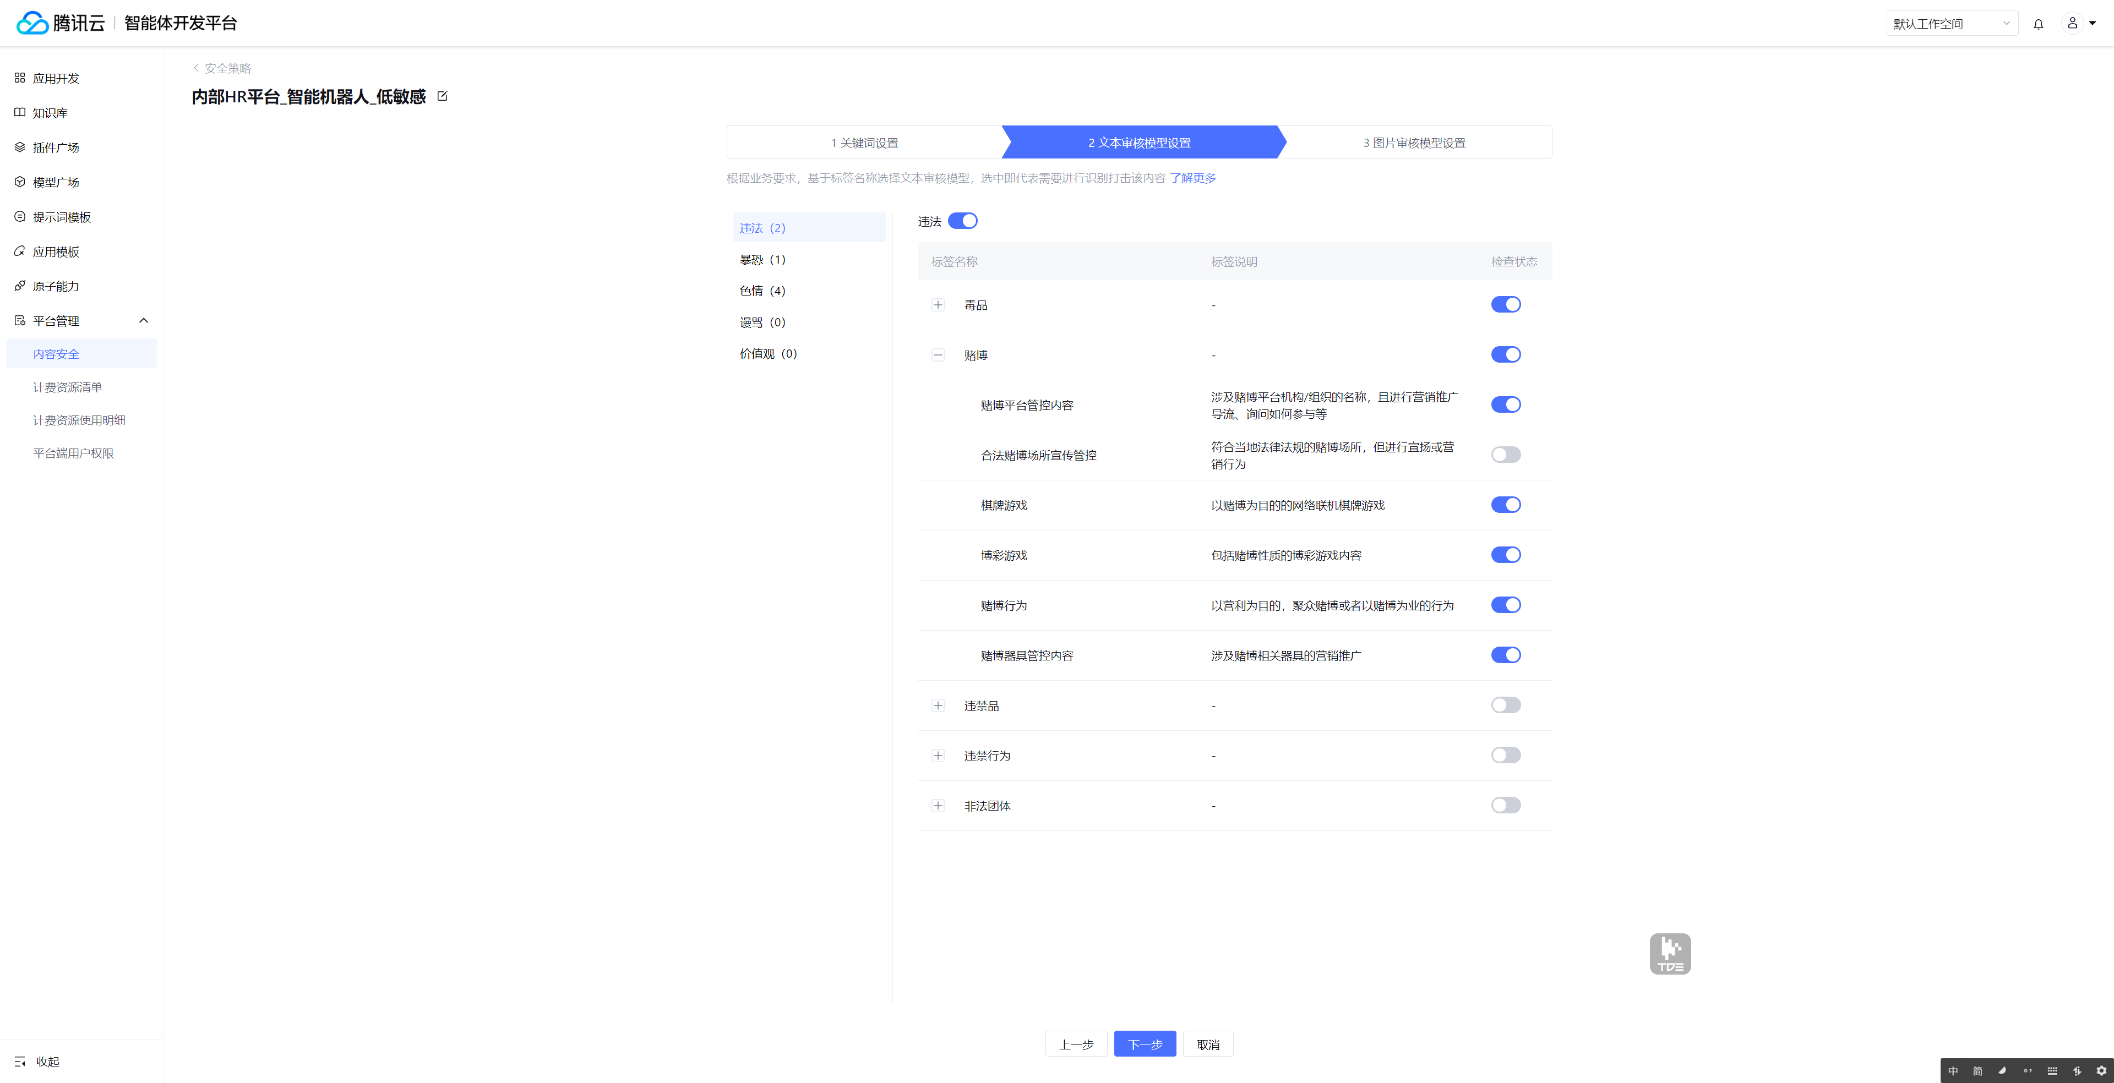
Task: Open 知识库 from the sidebar
Action: pyautogui.click(x=50, y=113)
